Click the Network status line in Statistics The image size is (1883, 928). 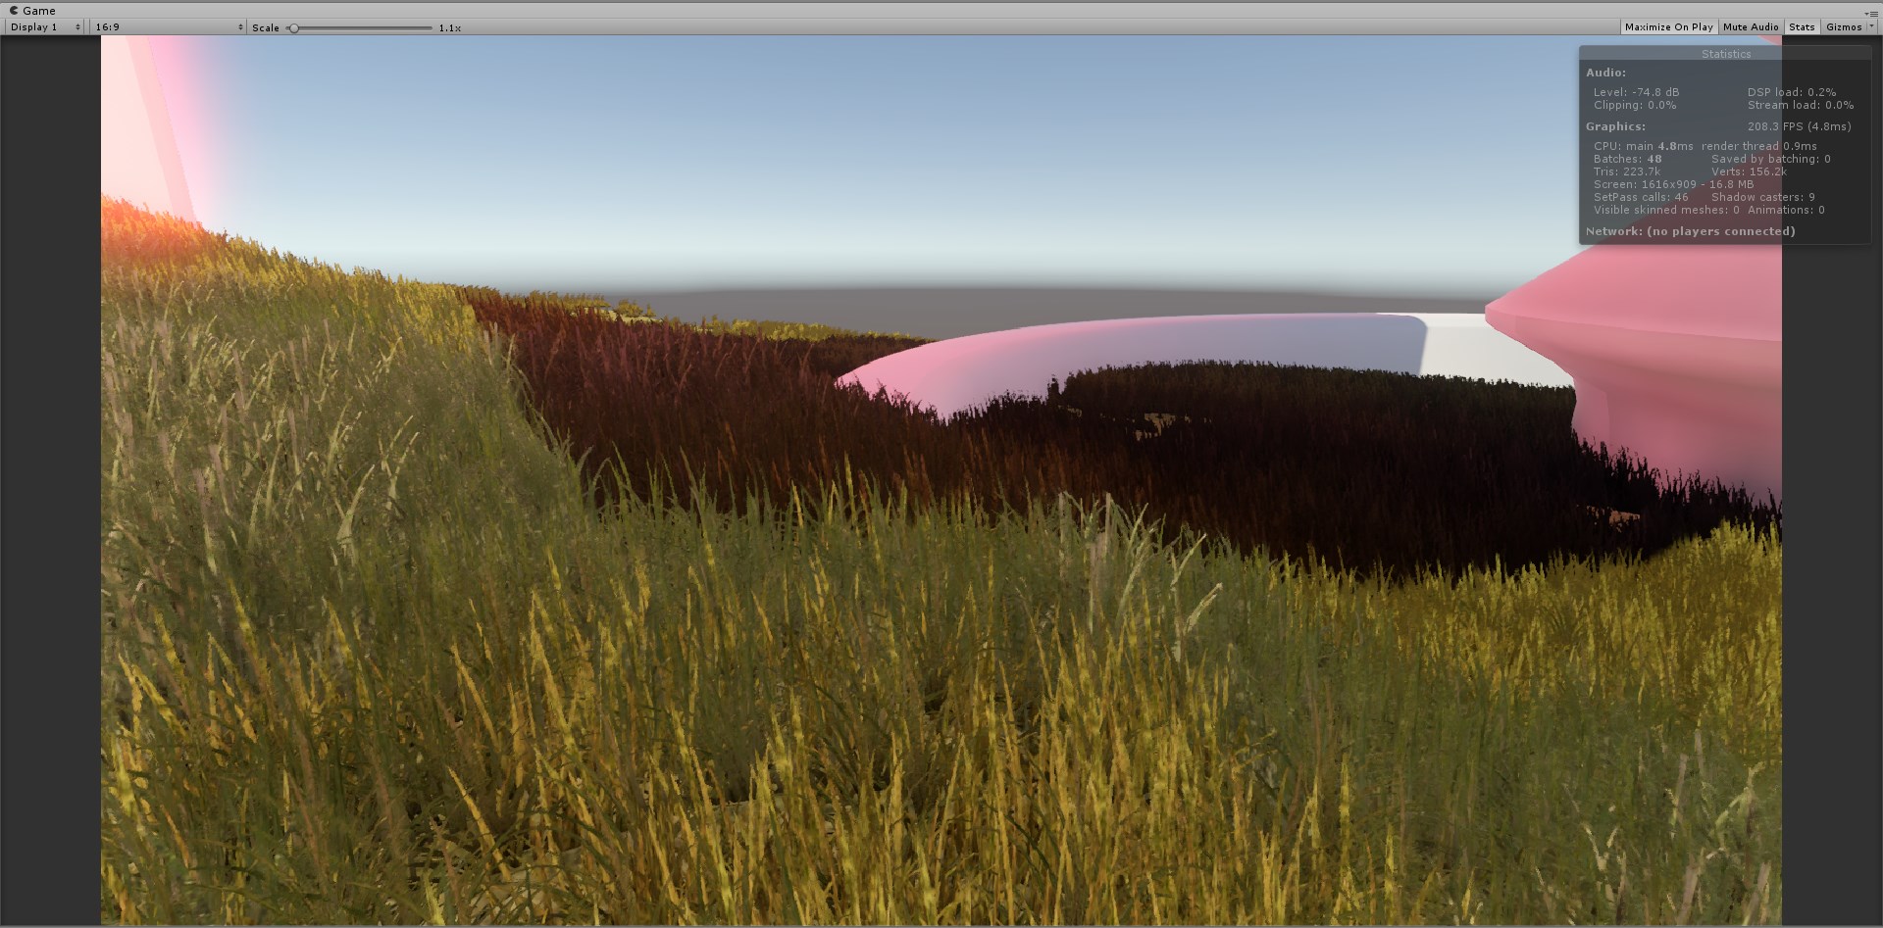[1690, 231]
